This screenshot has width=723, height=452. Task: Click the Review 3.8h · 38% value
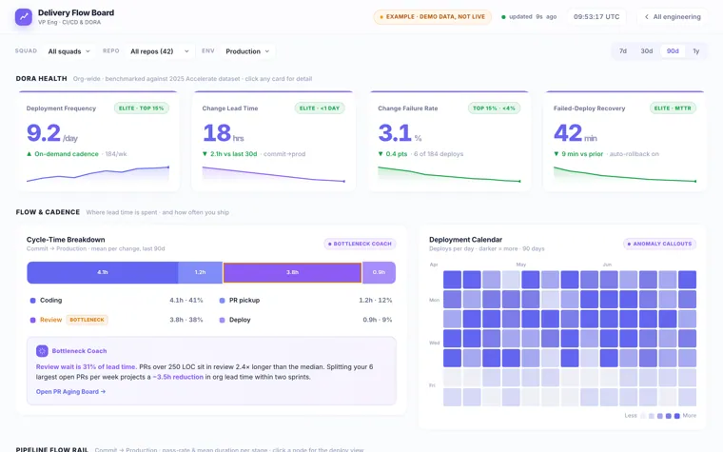click(x=186, y=320)
